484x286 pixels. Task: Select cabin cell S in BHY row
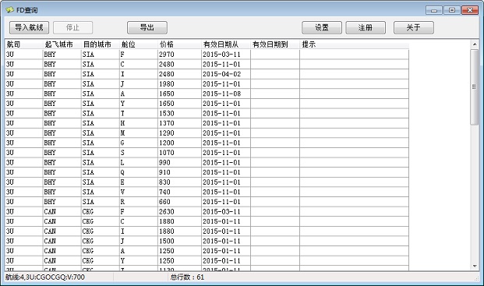[138, 153]
